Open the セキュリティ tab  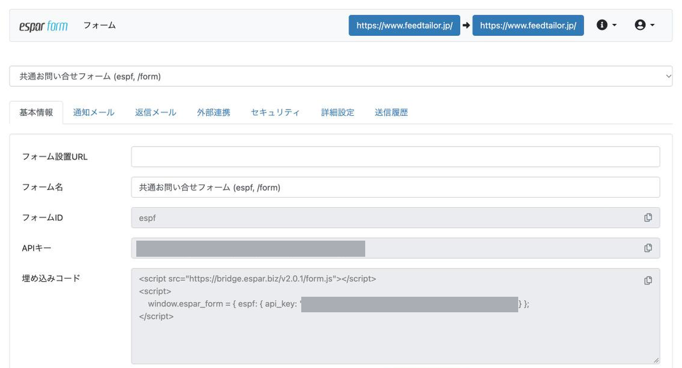[x=276, y=112]
